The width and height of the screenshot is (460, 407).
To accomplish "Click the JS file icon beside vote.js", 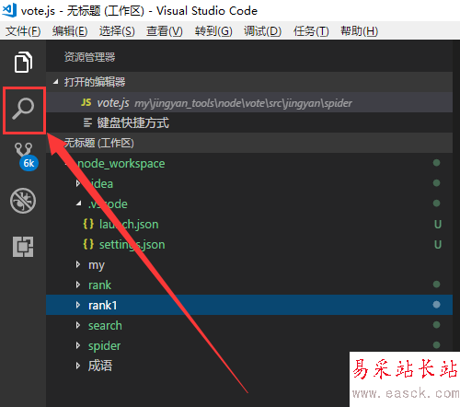I will [x=86, y=102].
